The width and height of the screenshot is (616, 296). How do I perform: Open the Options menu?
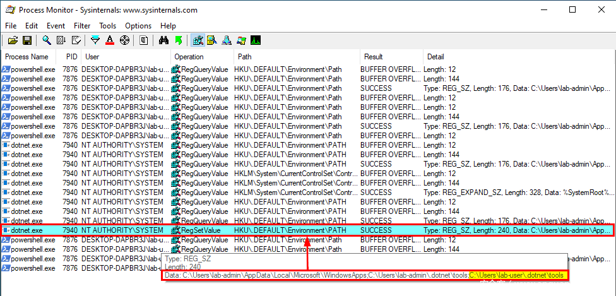[x=138, y=26]
